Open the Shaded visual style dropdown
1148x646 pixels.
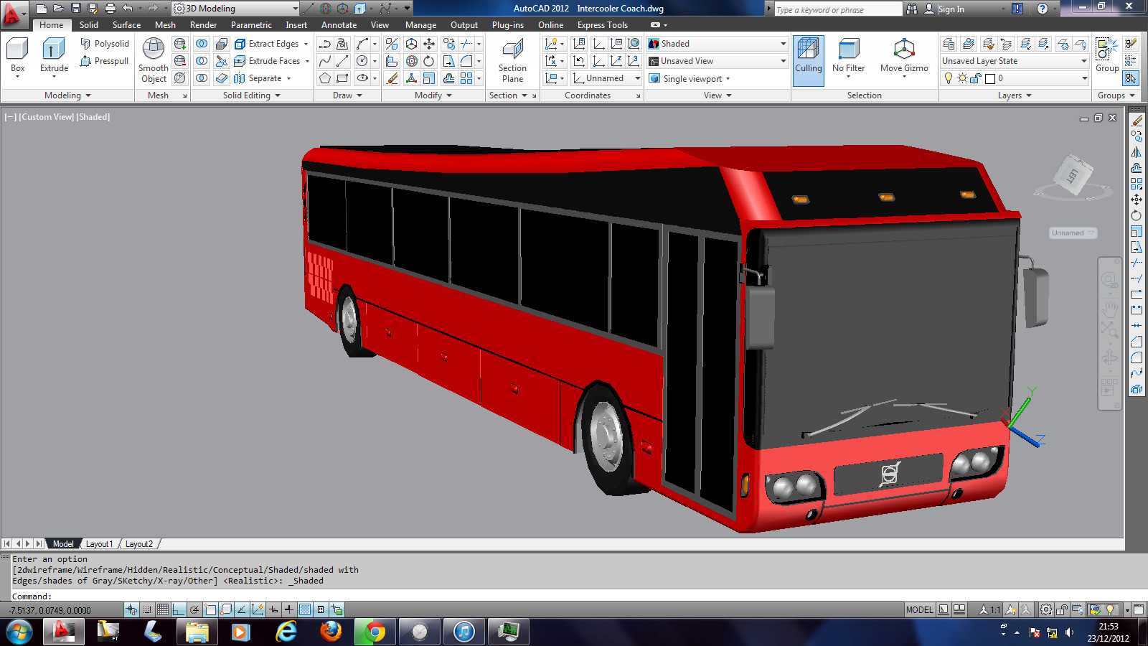coord(717,44)
